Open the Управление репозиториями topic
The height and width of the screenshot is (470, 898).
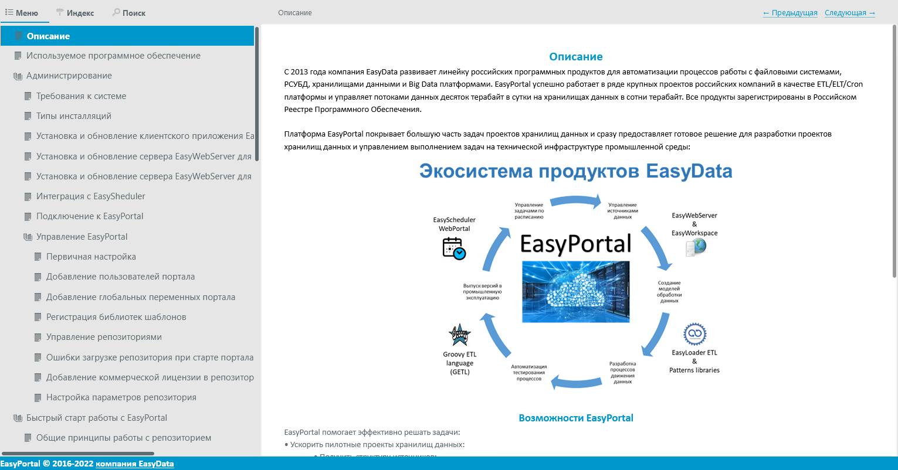pos(104,337)
